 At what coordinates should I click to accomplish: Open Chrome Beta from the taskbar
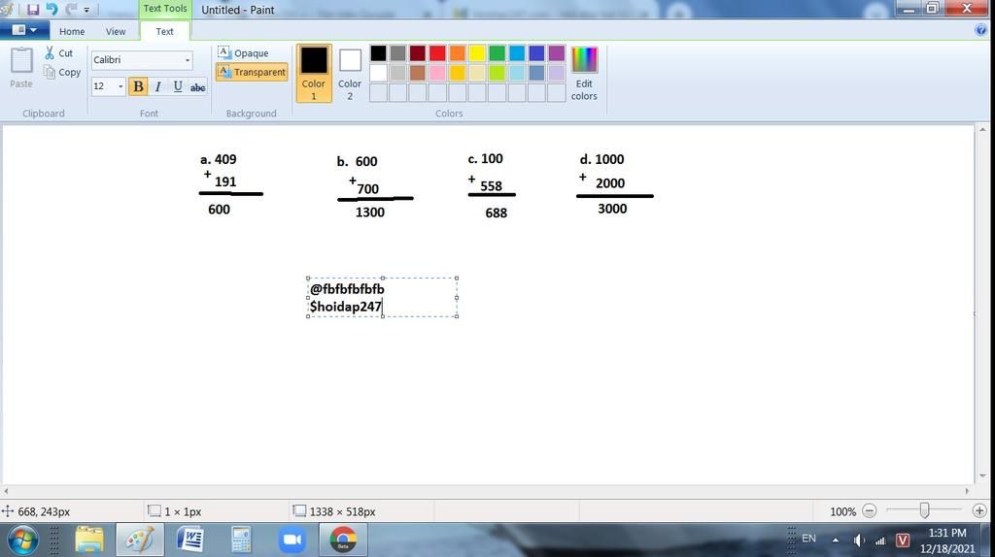(343, 540)
